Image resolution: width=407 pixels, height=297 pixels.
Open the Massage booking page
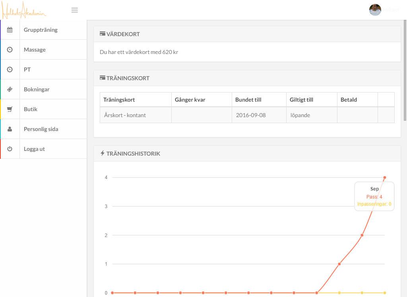click(35, 50)
